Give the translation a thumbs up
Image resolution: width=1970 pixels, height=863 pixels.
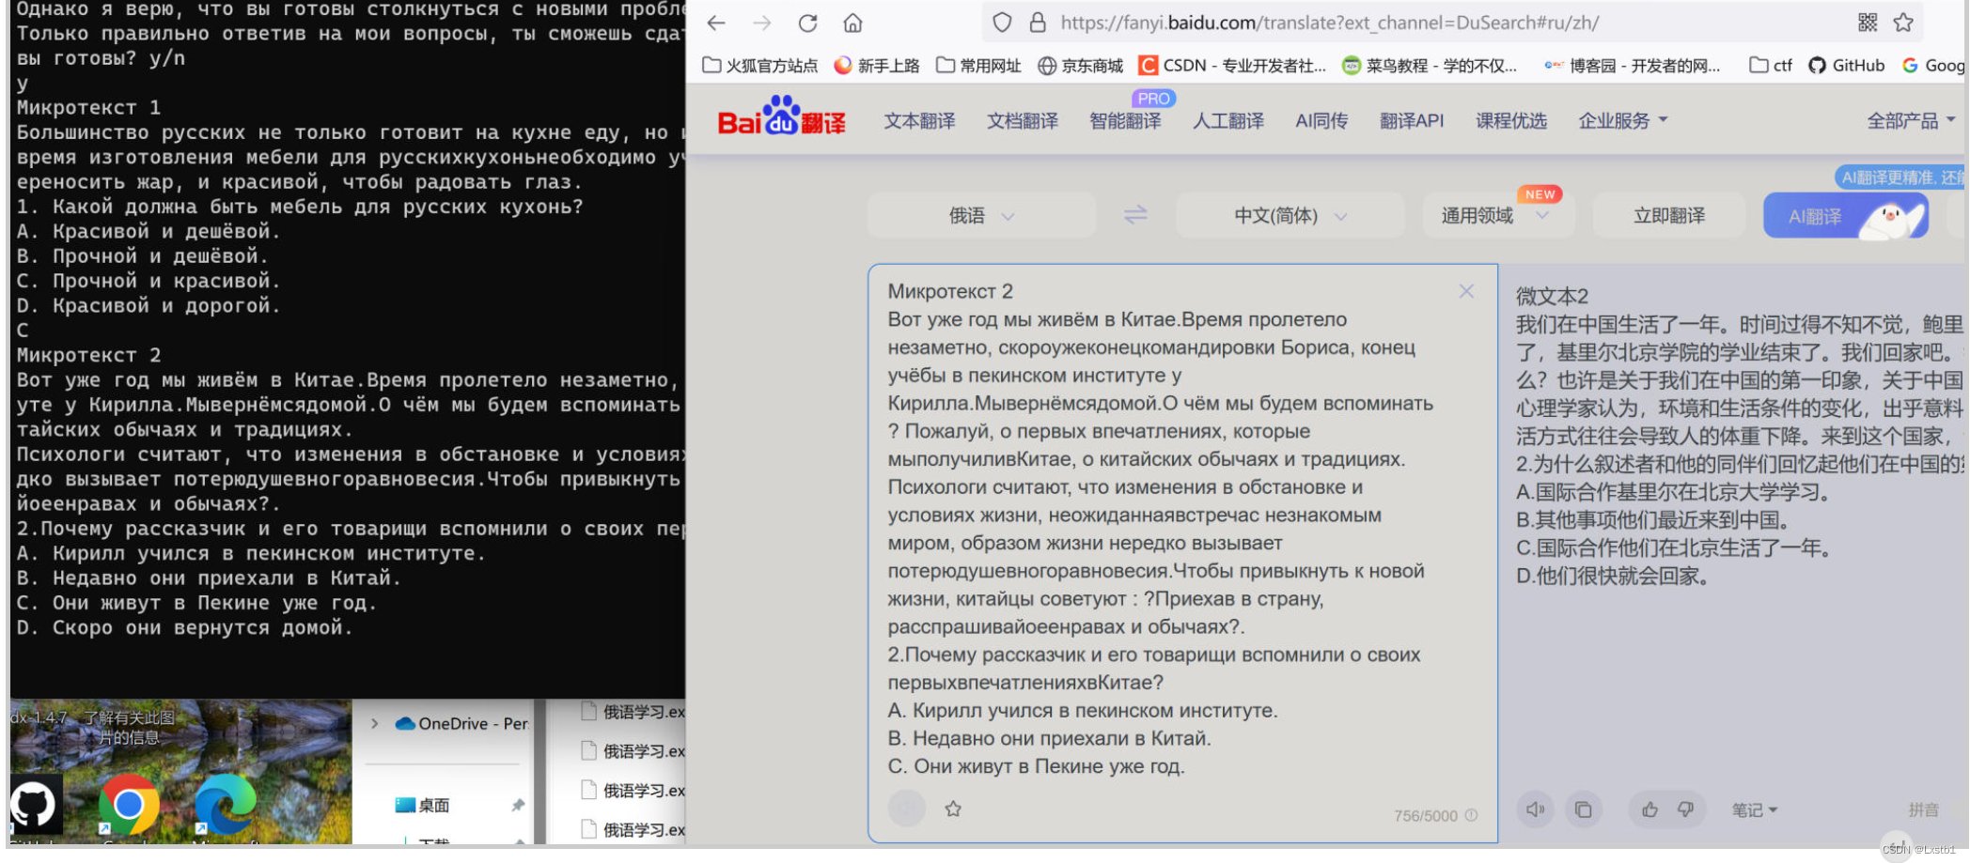coord(1649,809)
